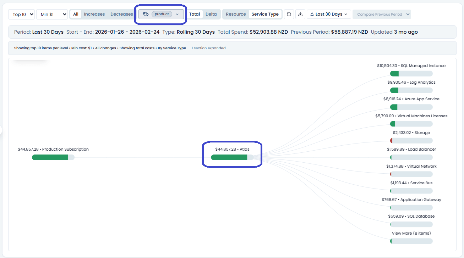
Task: Select the Increases filter
Action: (94, 14)
